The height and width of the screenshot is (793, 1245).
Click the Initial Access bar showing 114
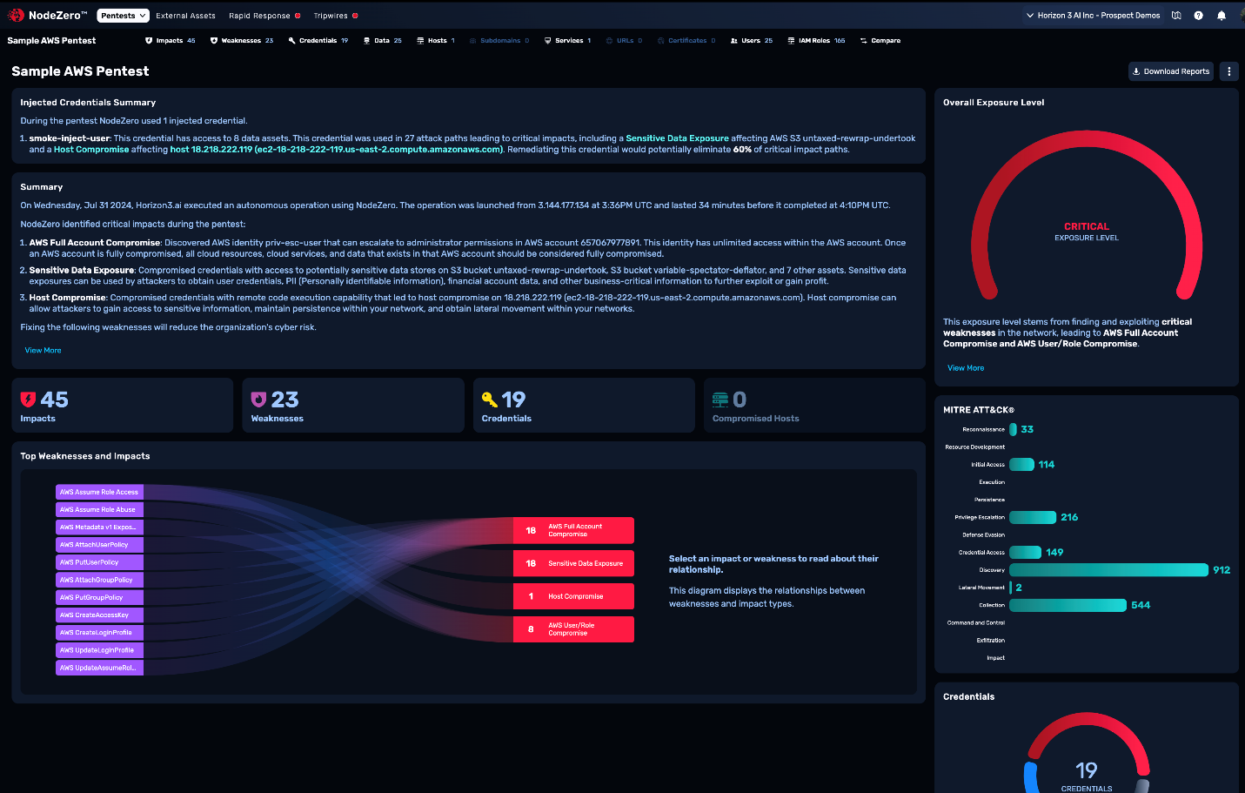point(1021,465)
